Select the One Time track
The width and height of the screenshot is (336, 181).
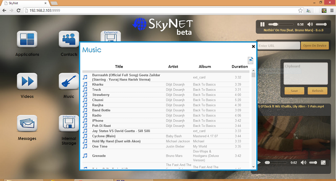pos(100,146)
